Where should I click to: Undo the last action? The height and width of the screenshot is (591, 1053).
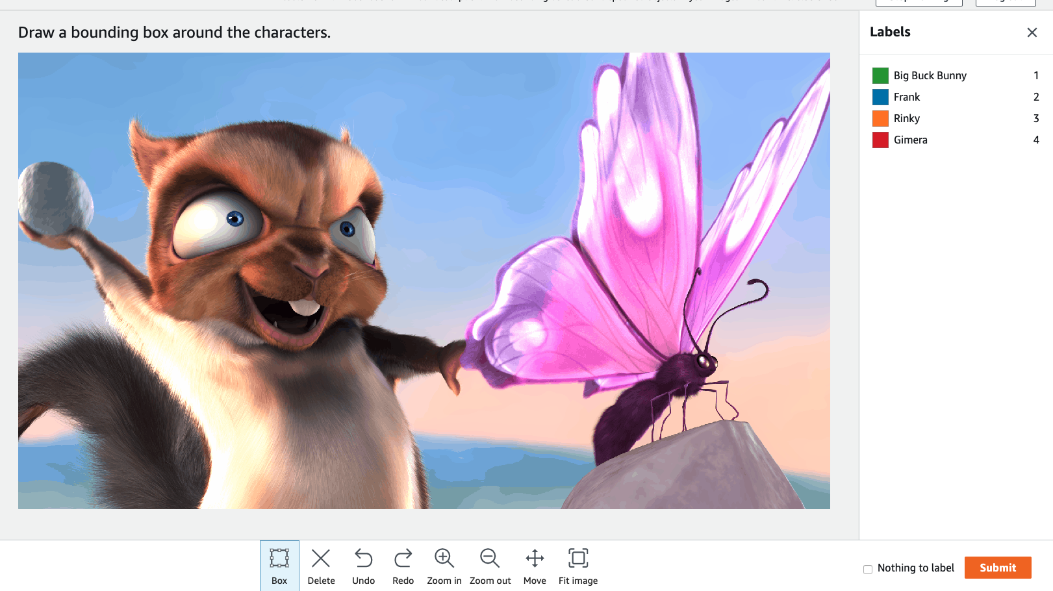(363, 566)
